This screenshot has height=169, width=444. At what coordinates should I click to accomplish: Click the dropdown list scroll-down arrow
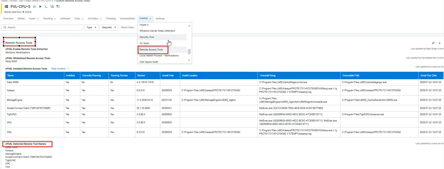click(x=189, y=61)
